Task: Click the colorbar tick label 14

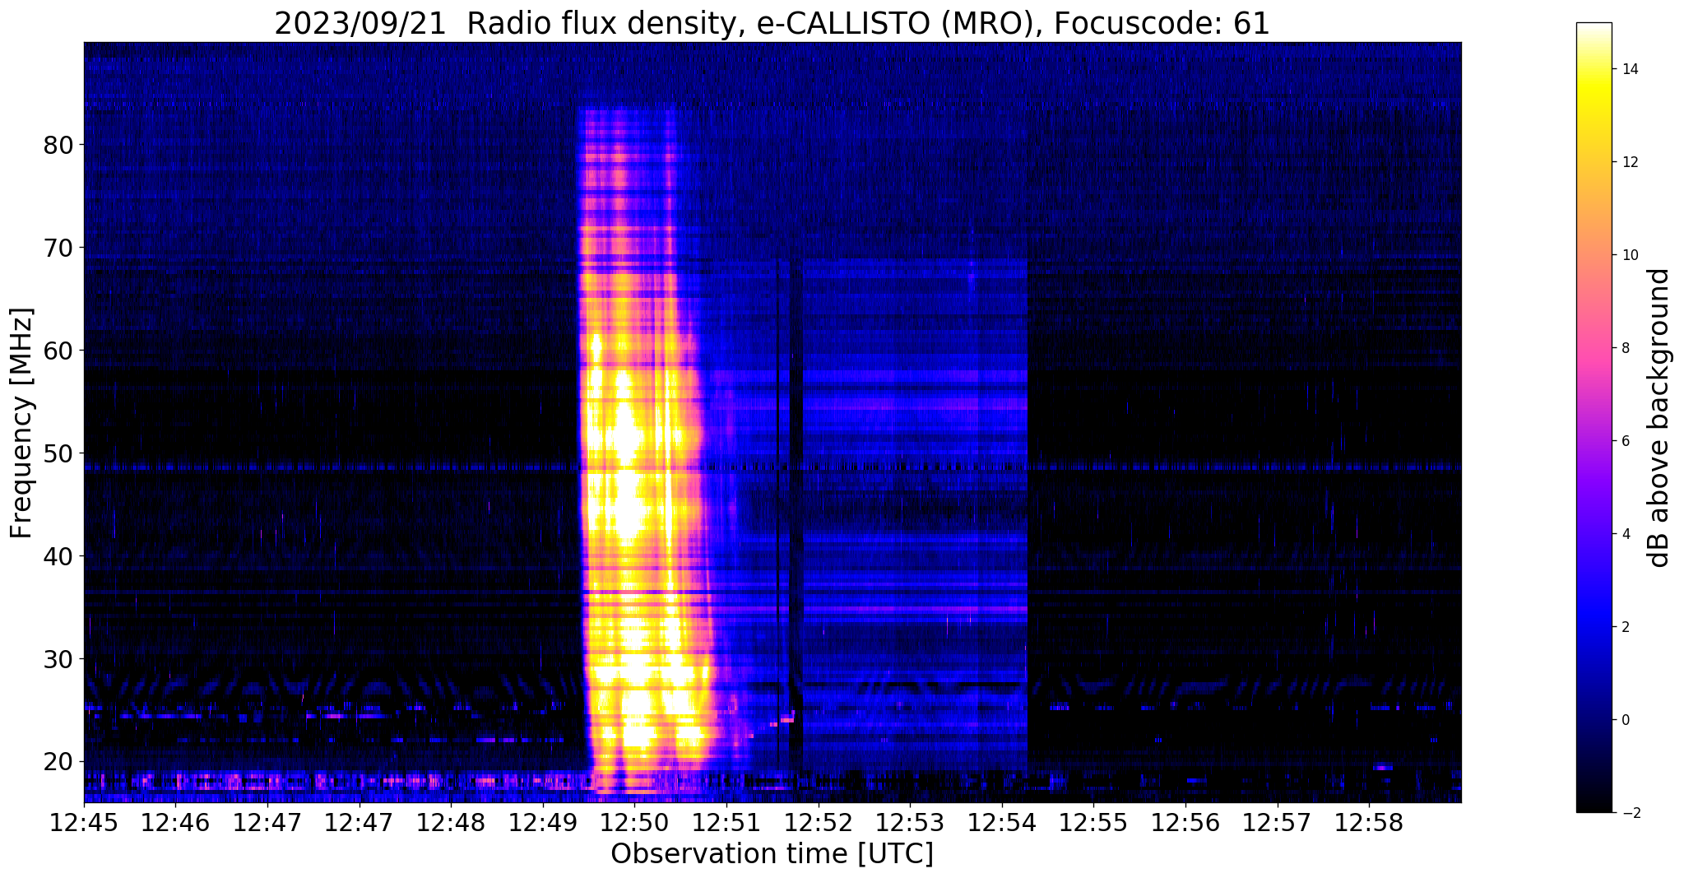Action: pos(1629,69)
